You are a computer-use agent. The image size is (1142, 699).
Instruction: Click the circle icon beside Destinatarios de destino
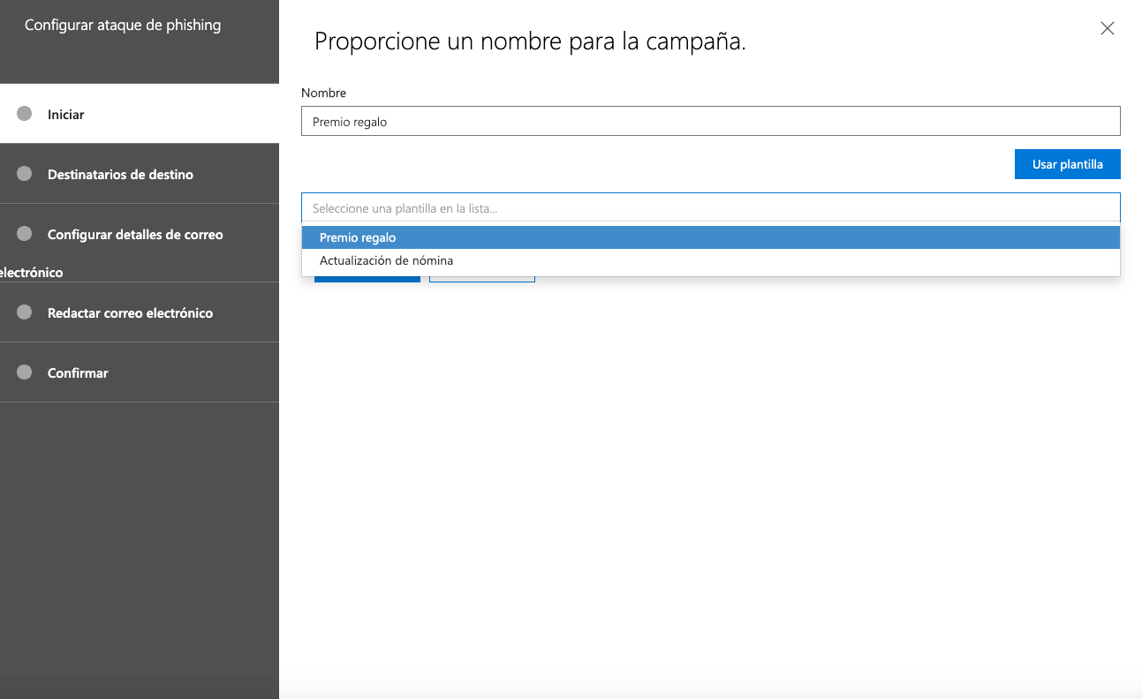tap(25, 174)
